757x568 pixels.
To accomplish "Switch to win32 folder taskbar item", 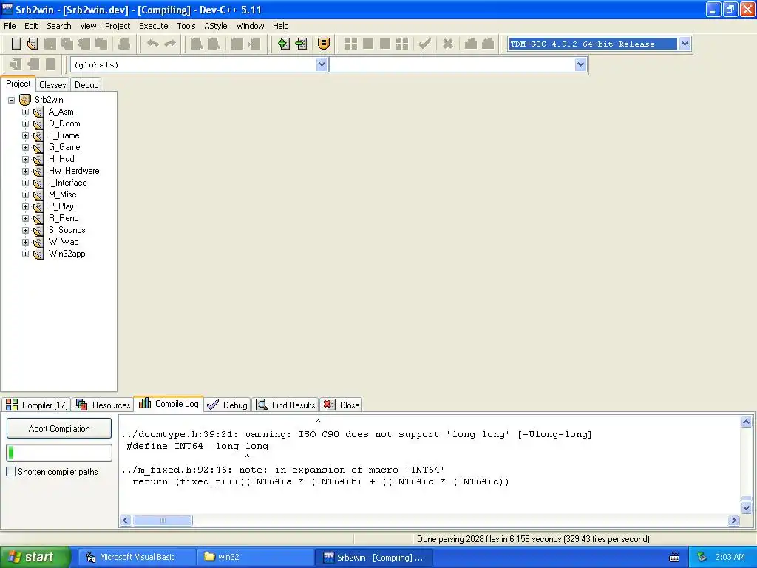I will point(255,557).
